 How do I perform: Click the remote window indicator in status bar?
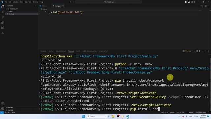click(x=2, y=112)
